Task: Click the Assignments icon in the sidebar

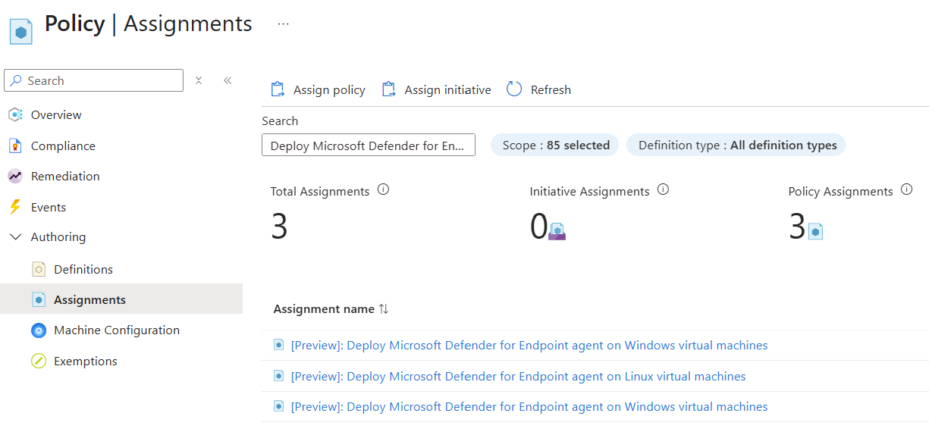Action: pyautogui.click(x=39, y=300)
